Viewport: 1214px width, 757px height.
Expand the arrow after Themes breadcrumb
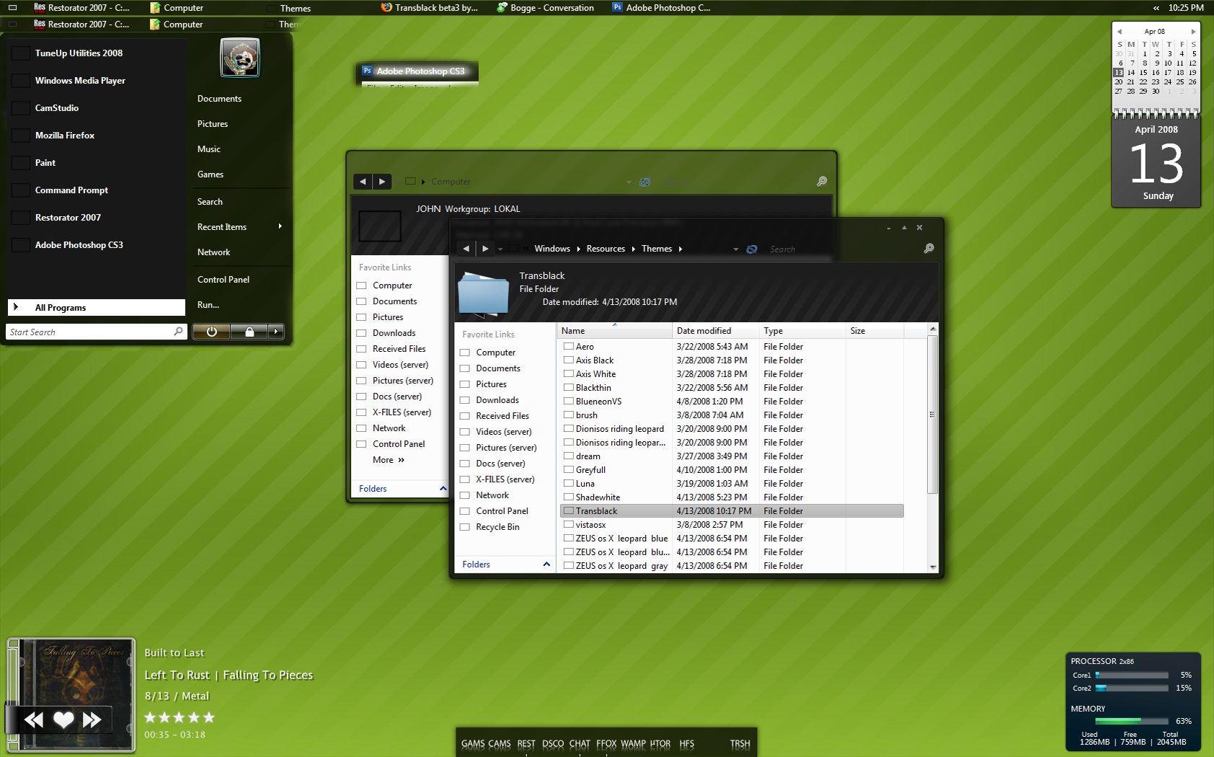[x=680, y=249]
